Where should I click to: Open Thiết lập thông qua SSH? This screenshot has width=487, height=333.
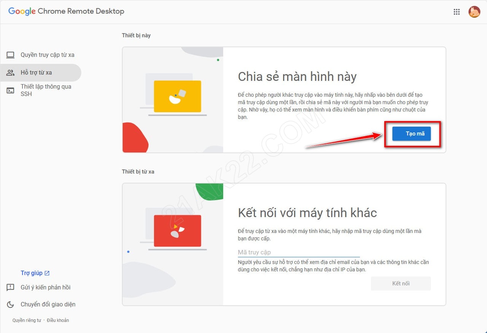41,90
